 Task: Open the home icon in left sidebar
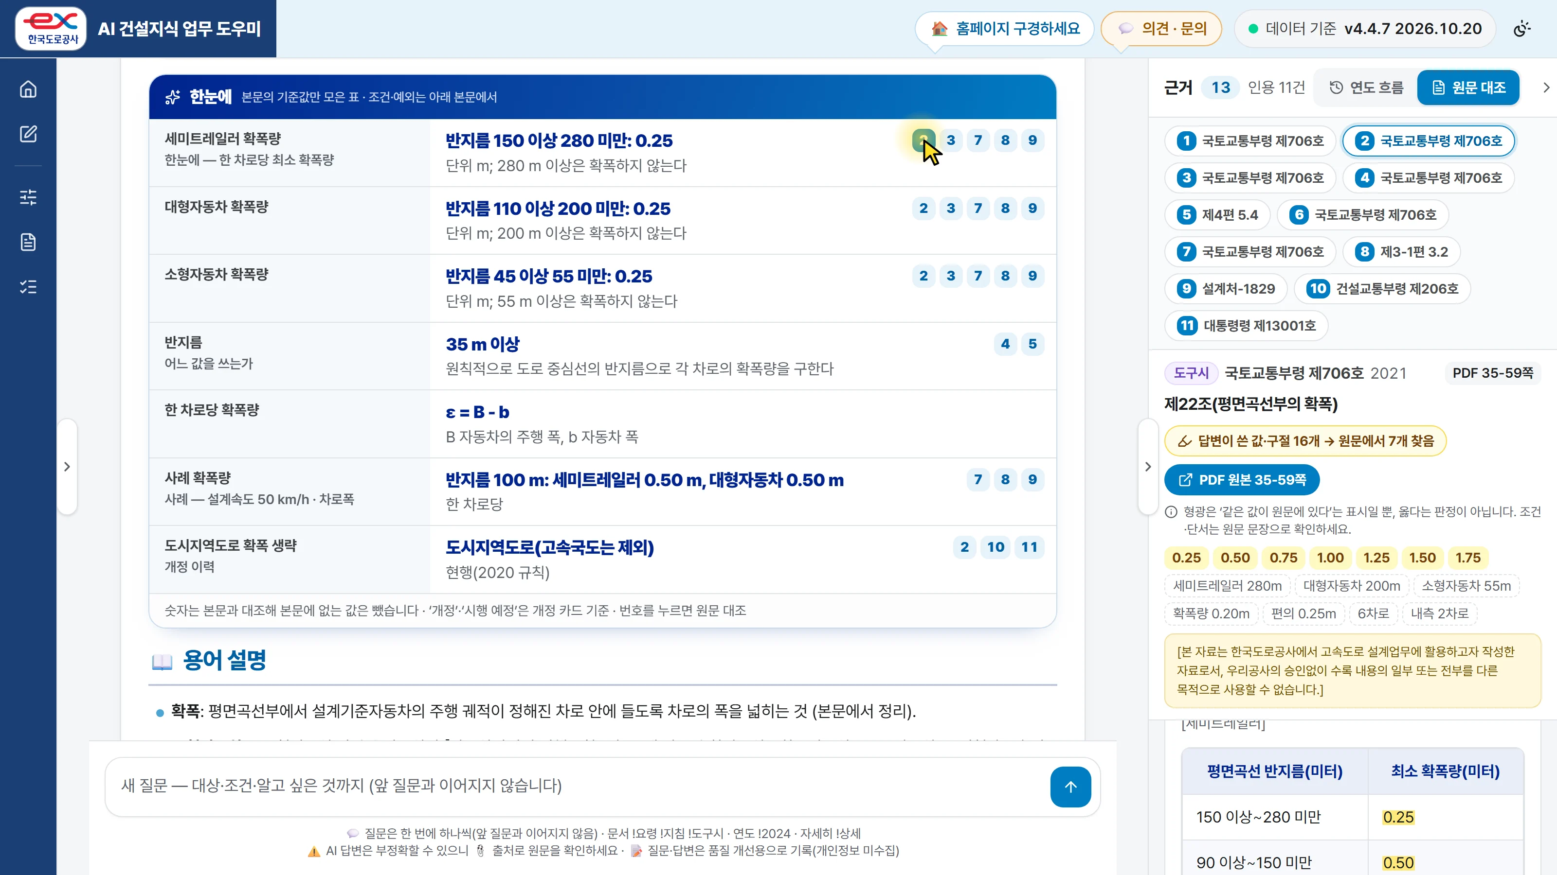(28, 89)
